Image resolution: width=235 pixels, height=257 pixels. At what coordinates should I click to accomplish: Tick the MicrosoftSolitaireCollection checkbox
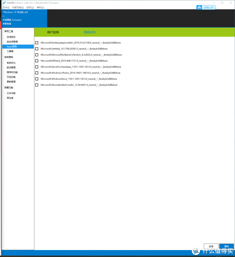click(x=37, y=55)
